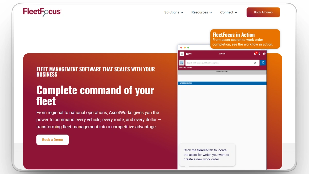Expand the Resources menu

point(202,12)
